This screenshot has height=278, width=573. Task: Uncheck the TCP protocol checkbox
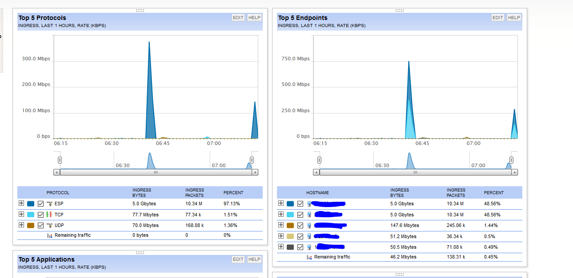[41, 215]
